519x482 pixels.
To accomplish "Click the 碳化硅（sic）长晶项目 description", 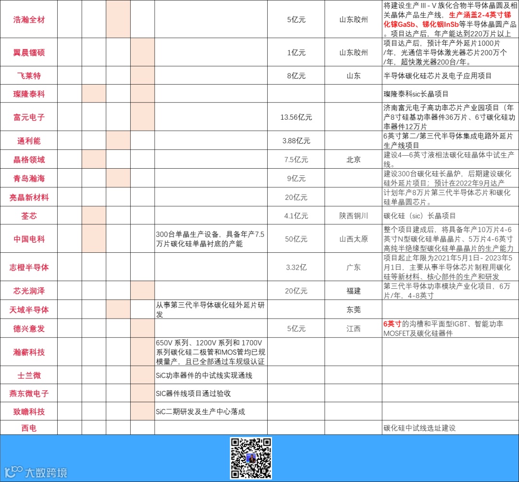I will tap(450, 215).
